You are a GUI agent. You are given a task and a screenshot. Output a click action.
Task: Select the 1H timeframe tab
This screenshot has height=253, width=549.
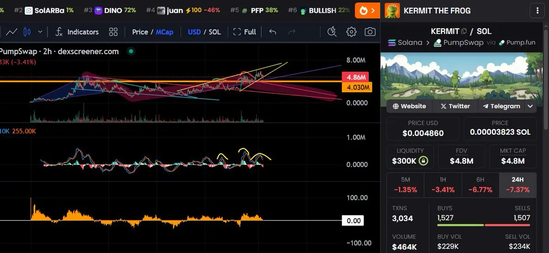(x=443, y=185)
